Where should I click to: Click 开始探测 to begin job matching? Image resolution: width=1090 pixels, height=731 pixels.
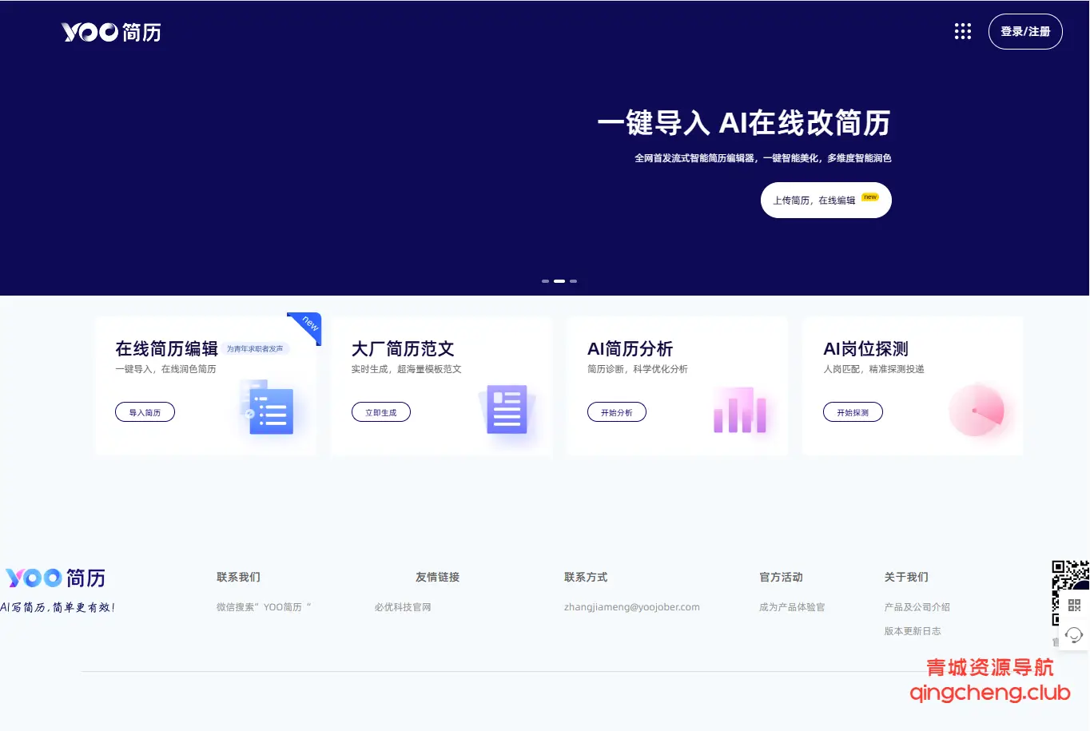[x=853, y=411]
